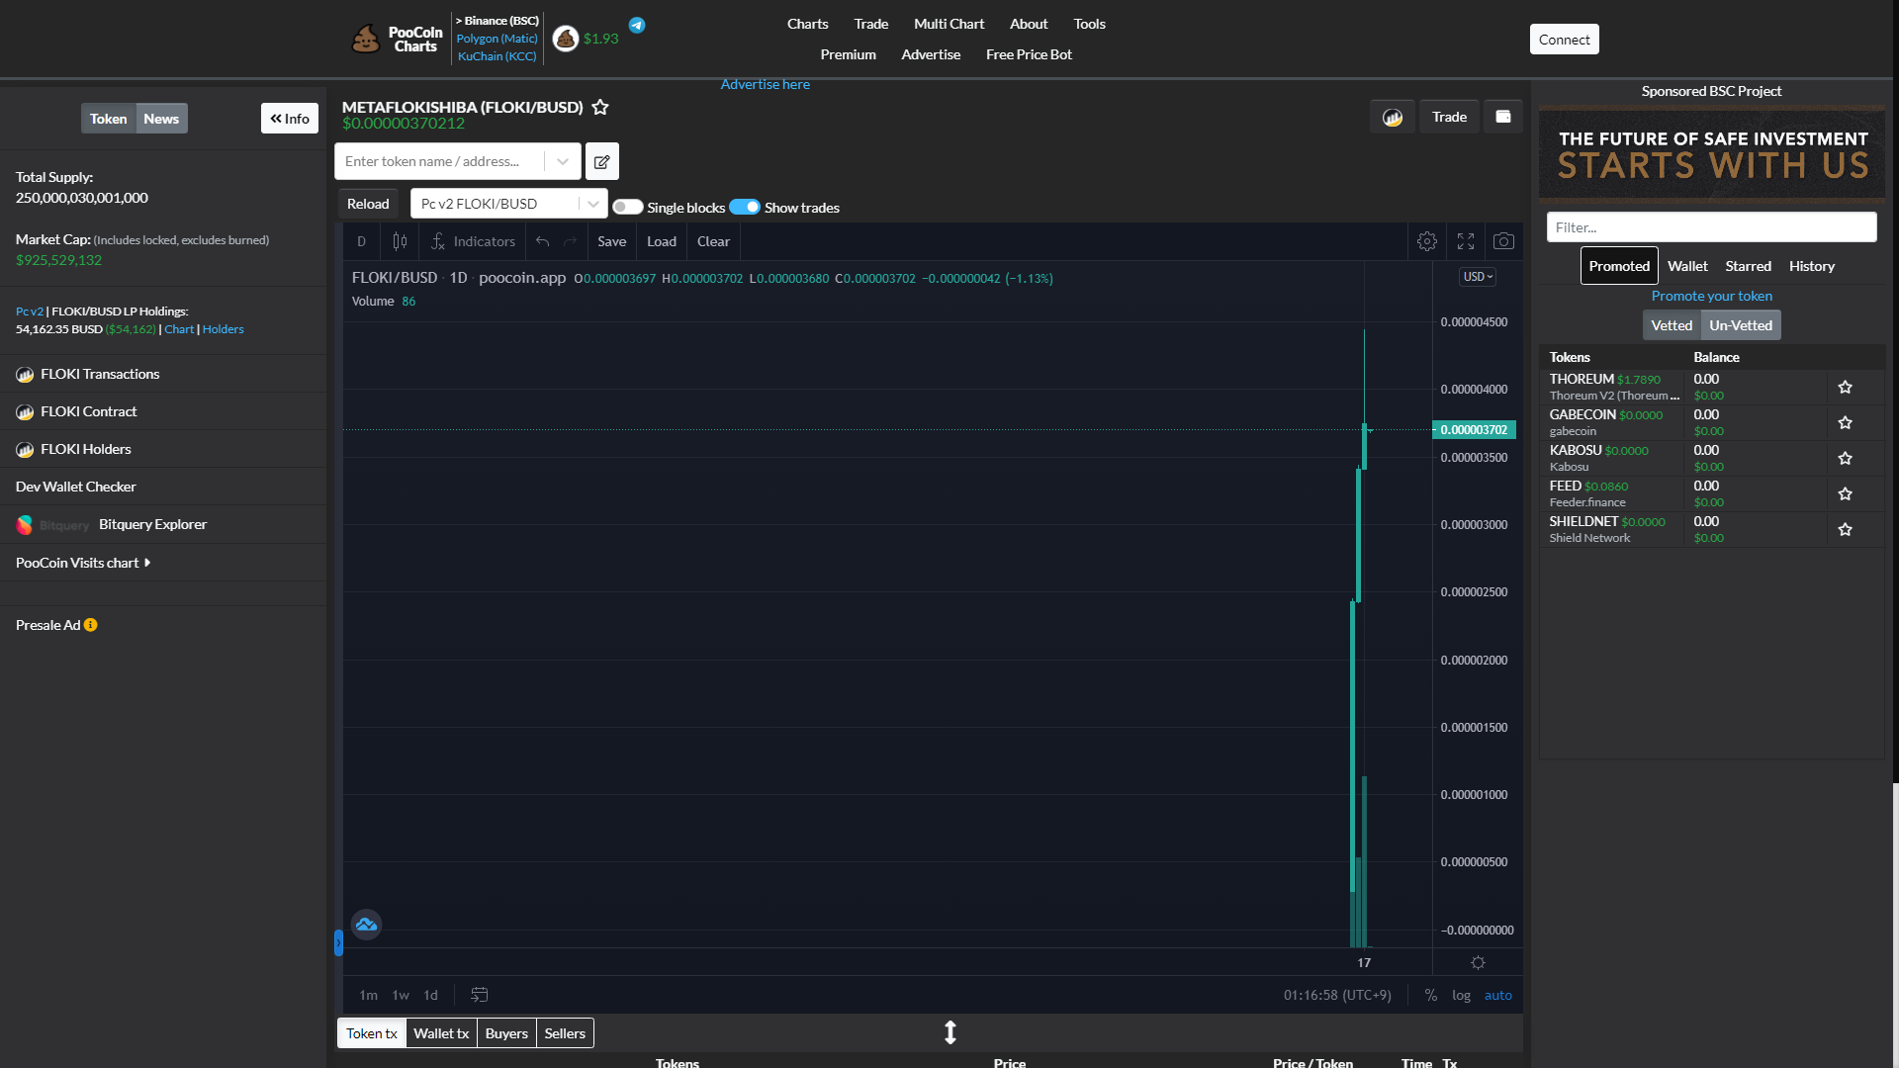Viewport: 1899px width, 1068px height.
Task: Click the go-to-date calendar icon
Action: pyautogui.click(x=480, y=995)
